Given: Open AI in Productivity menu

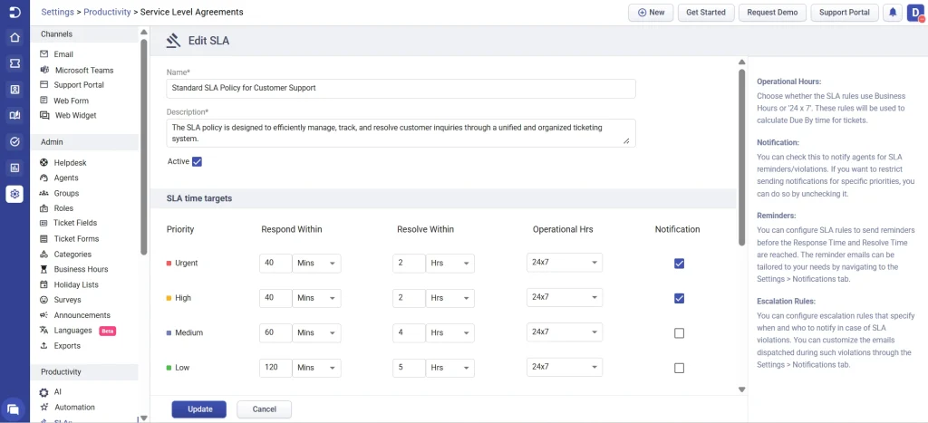Looking at the screenshot, I should click(x=57, y=391).
